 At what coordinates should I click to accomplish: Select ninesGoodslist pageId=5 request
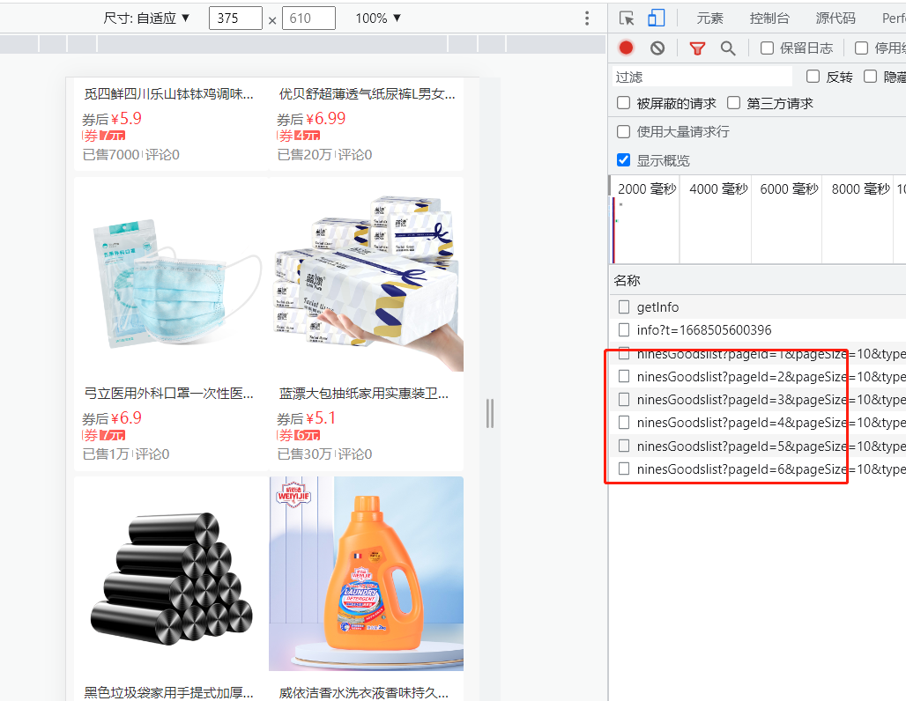(758, 446)
